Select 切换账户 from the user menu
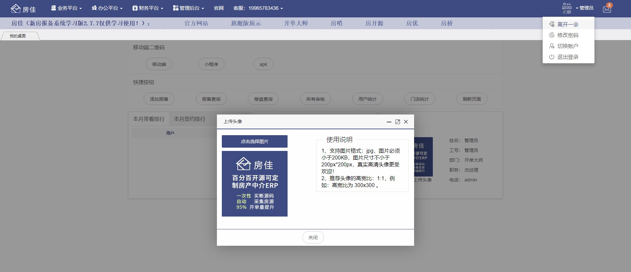Screen dimensions: 631x272 [x=568, y=46]
